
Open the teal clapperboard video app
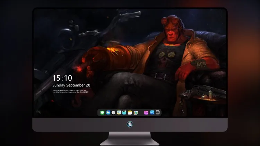click(124, 112)
